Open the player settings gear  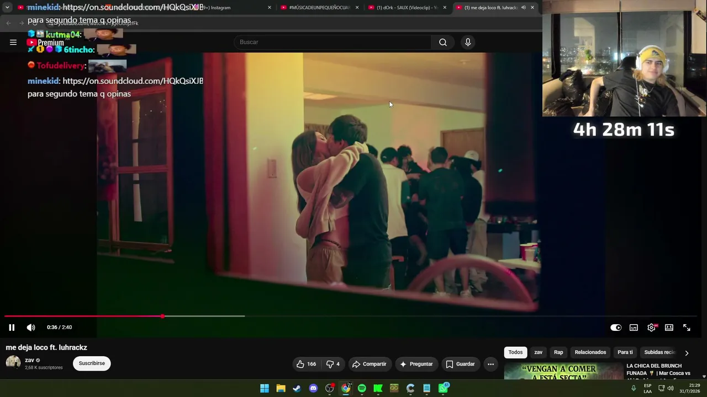pos(652,328)
